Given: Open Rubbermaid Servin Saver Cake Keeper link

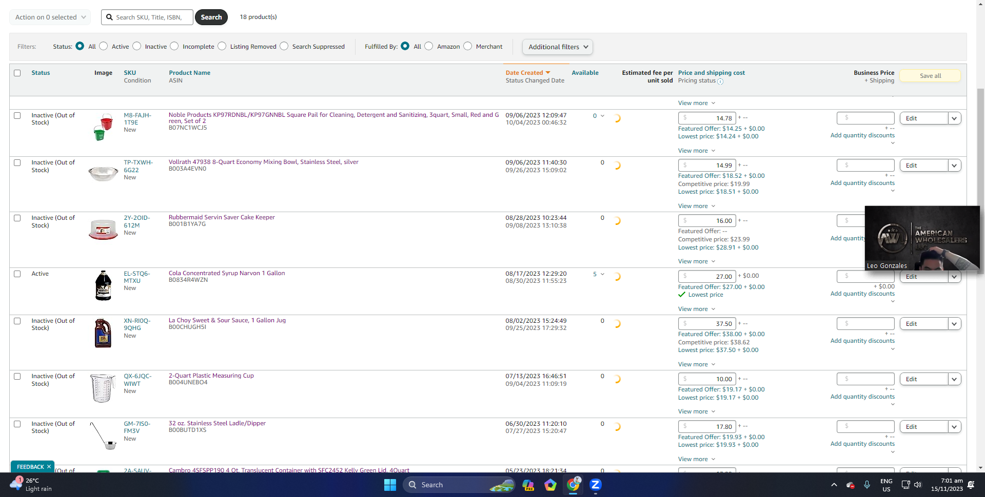Looking at the screenshot, I should [x=222, y=217].
